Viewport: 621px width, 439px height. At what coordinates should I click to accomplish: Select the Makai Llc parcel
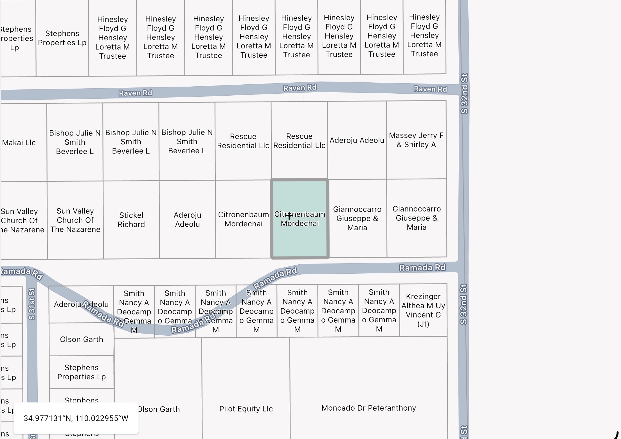19,143
